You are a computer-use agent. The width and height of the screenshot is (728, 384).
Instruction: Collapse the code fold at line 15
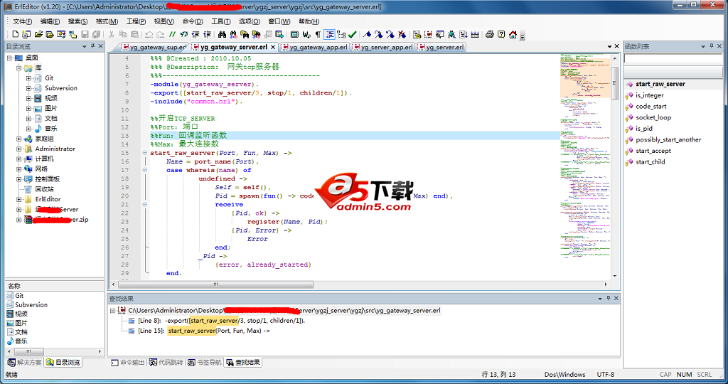[x=145, y=153]
